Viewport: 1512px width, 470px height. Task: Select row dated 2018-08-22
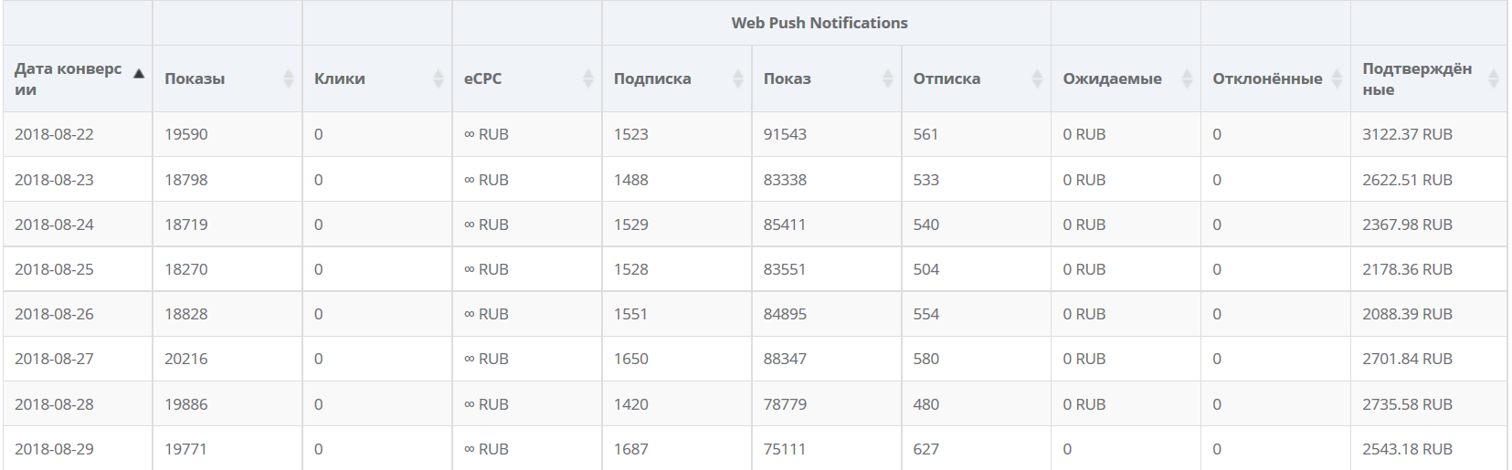pos(755,134)
